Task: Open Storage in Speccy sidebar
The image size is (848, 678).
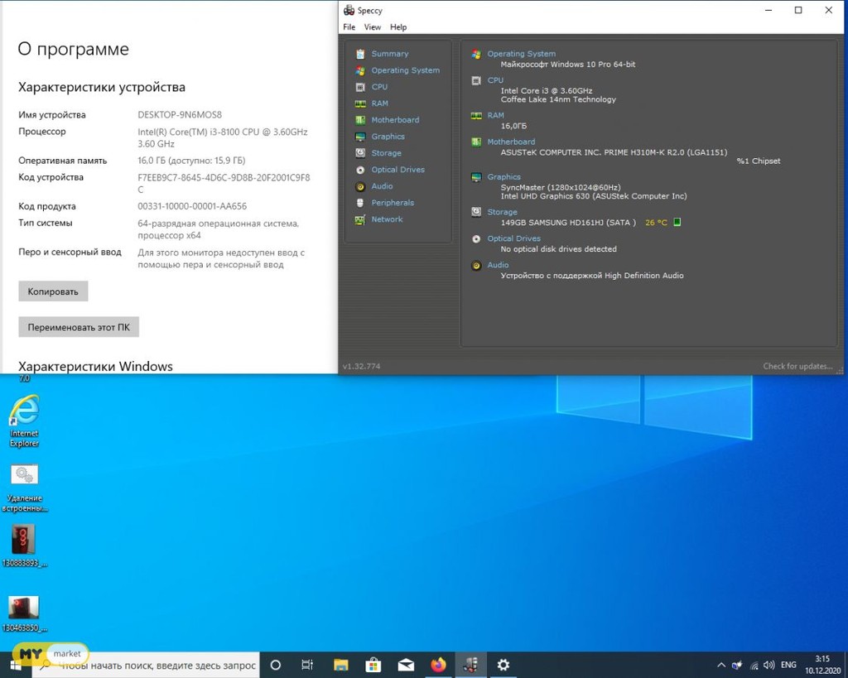Action: [386, 153]
